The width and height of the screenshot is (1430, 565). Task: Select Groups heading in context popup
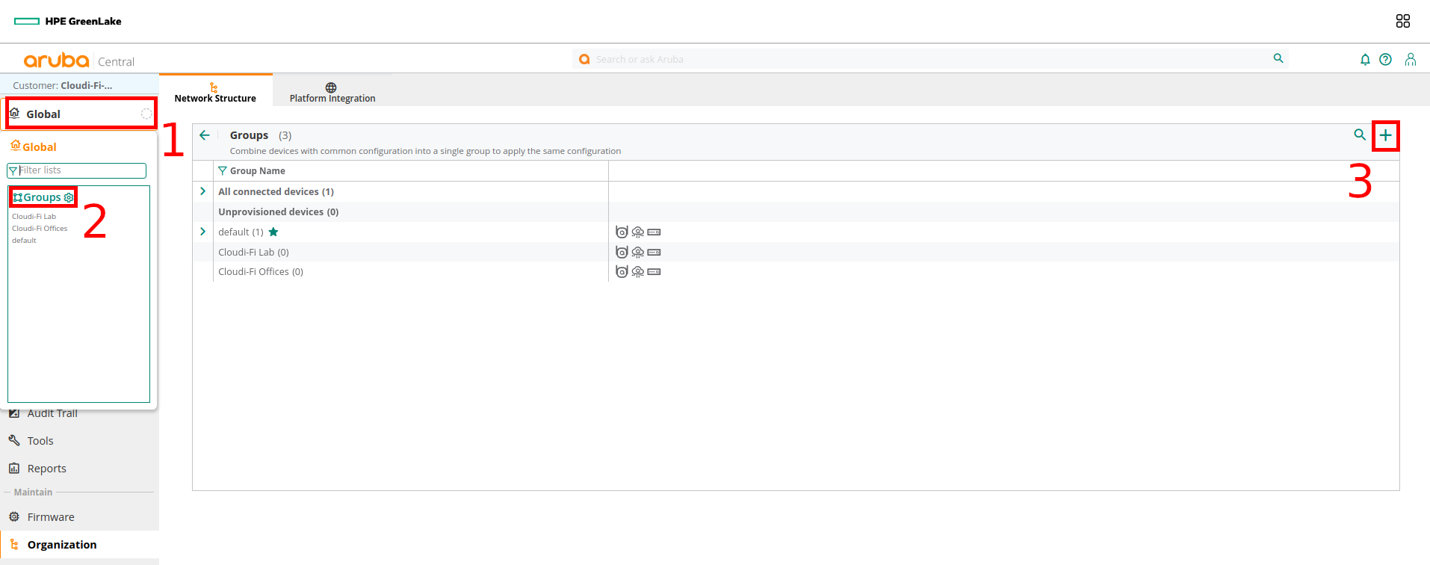(x=42, y=197)
